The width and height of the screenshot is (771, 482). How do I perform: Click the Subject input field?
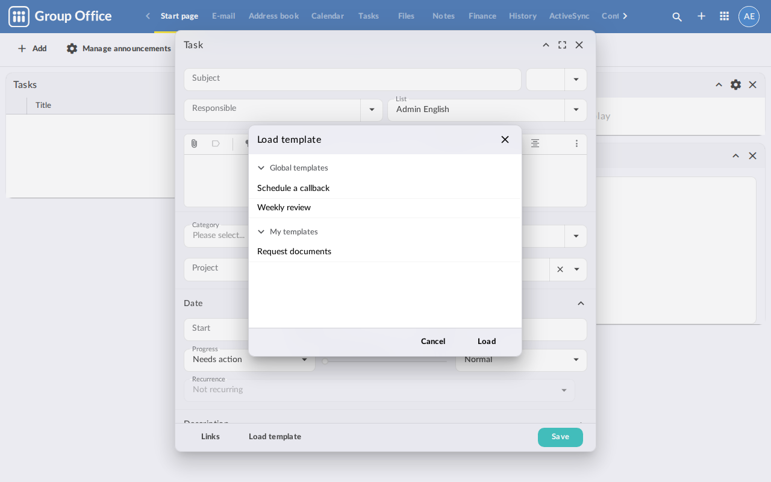(352, 80)
